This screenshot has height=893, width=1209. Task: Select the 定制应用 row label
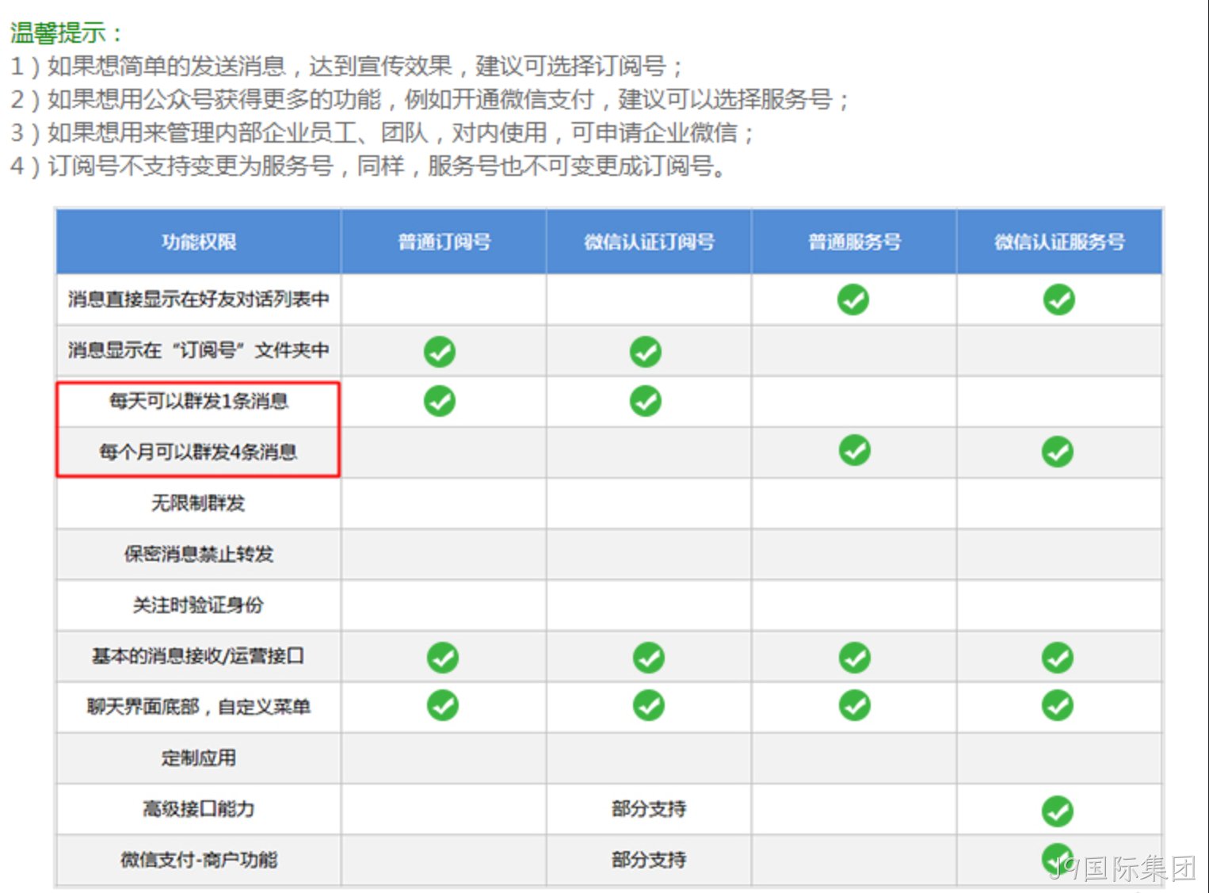point(199,758)
